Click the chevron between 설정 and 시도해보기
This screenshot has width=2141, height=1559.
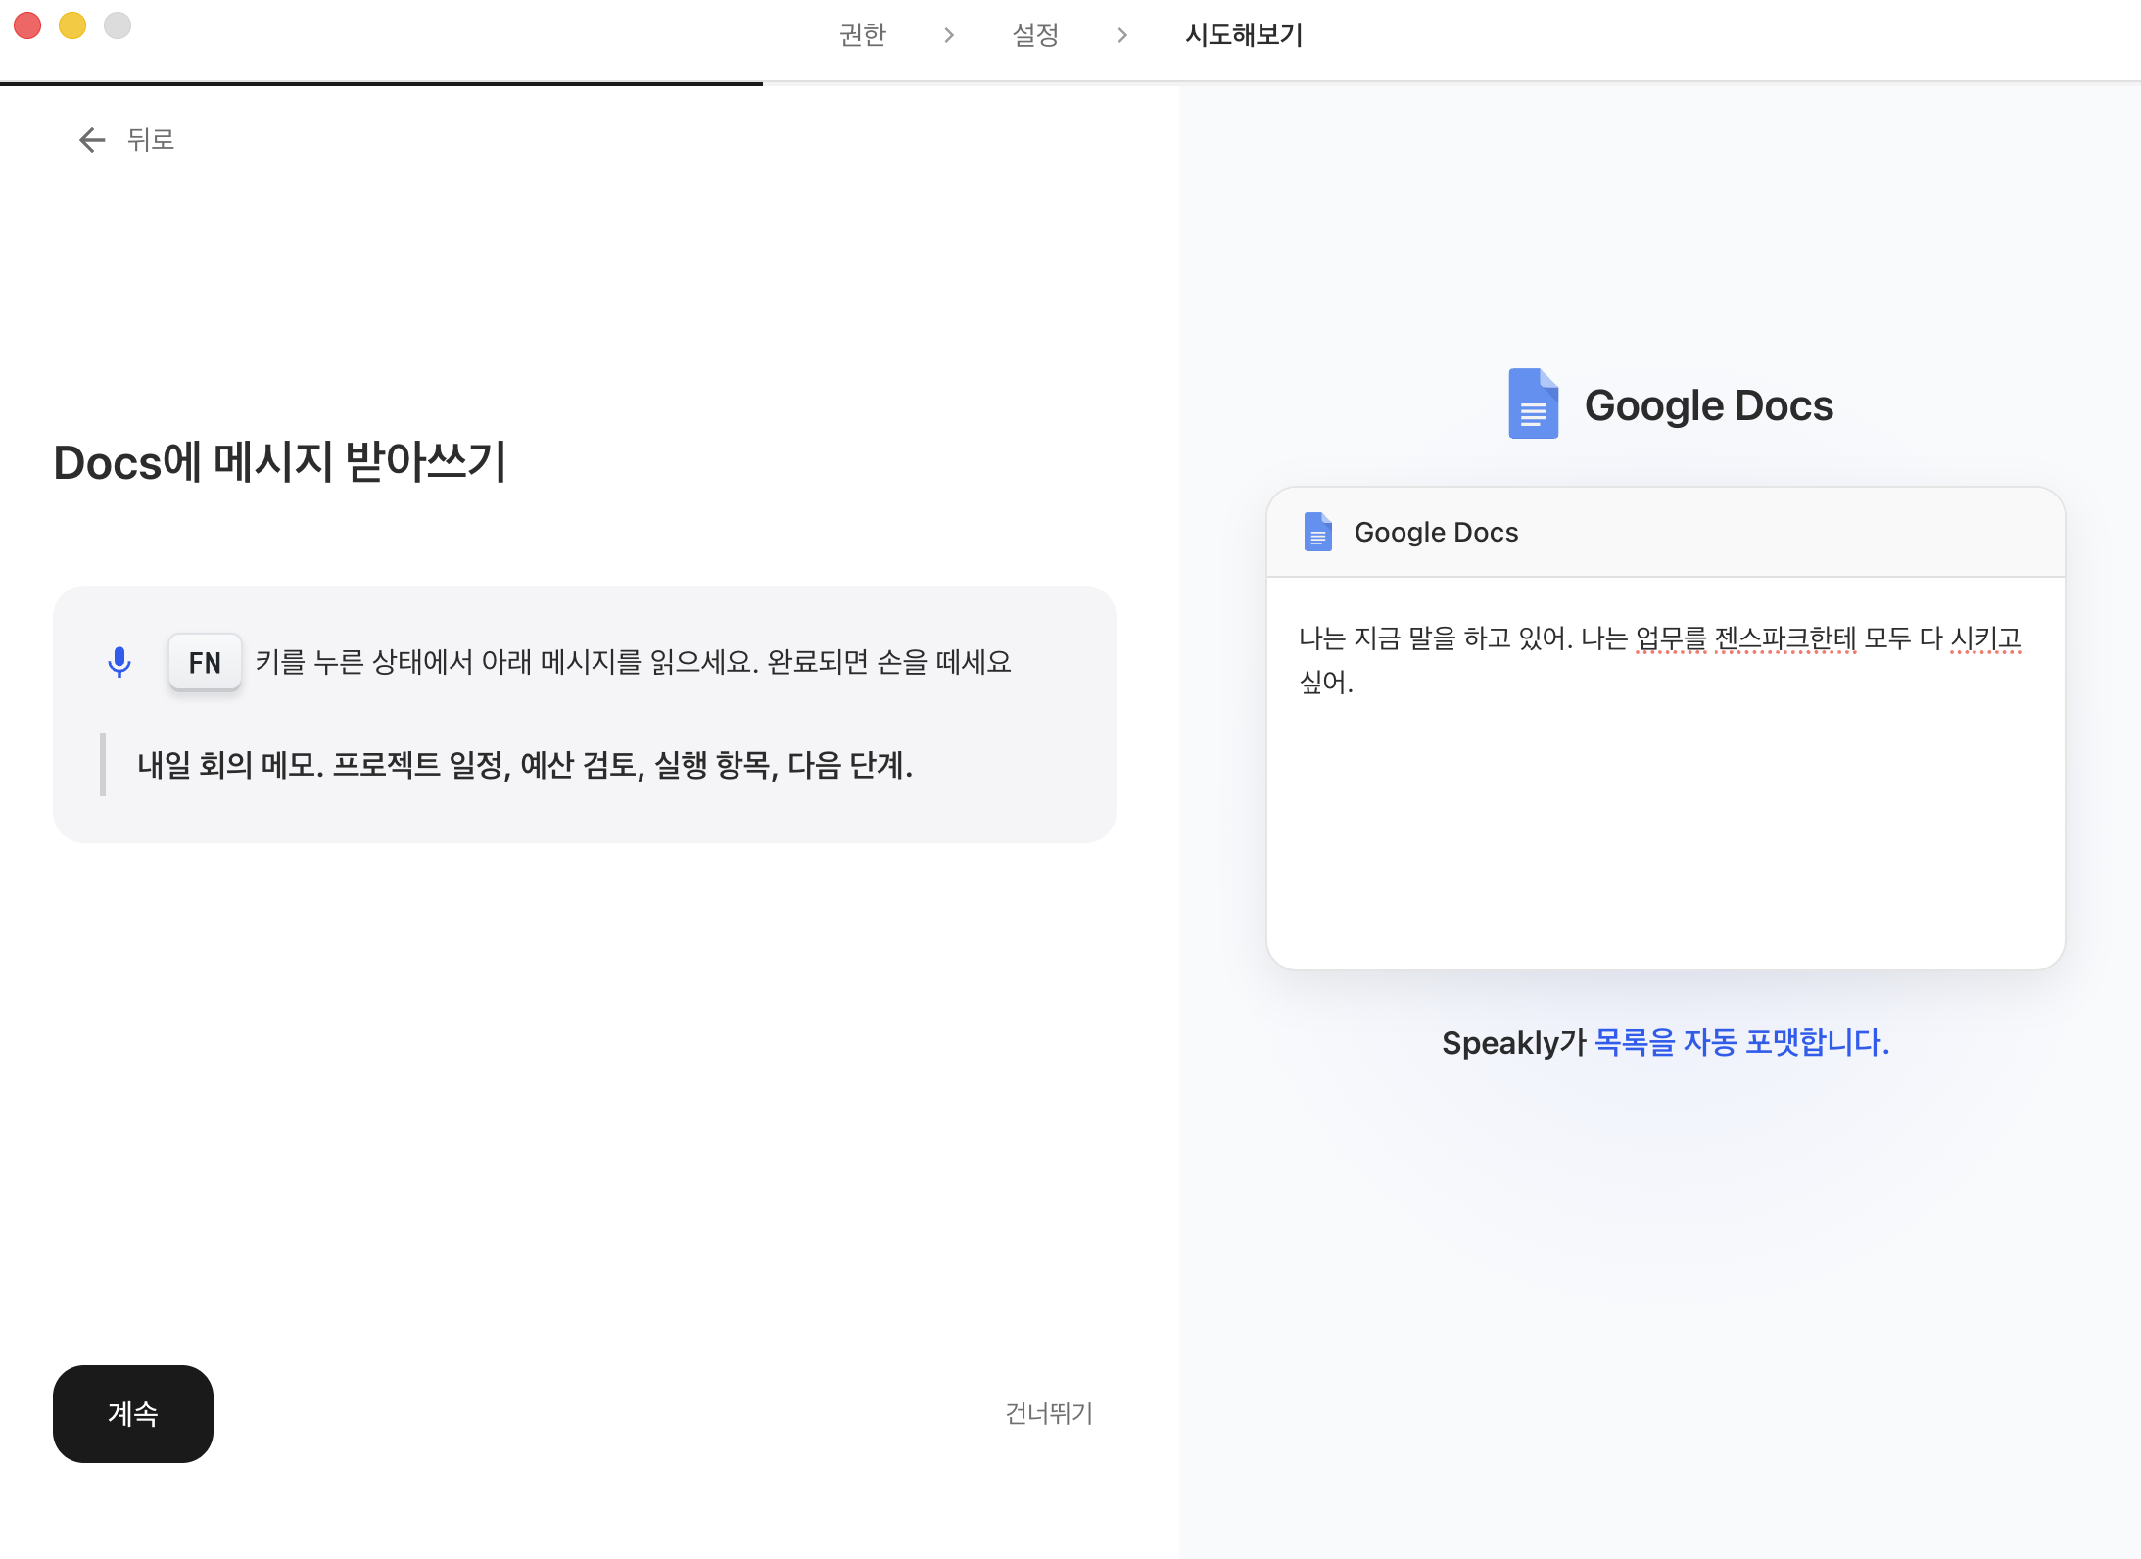click(x=1119, y=34)
